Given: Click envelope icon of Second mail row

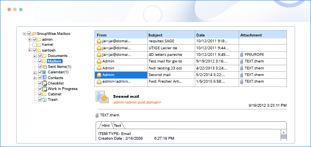Looking at the screenshot, I should [99, 75].
